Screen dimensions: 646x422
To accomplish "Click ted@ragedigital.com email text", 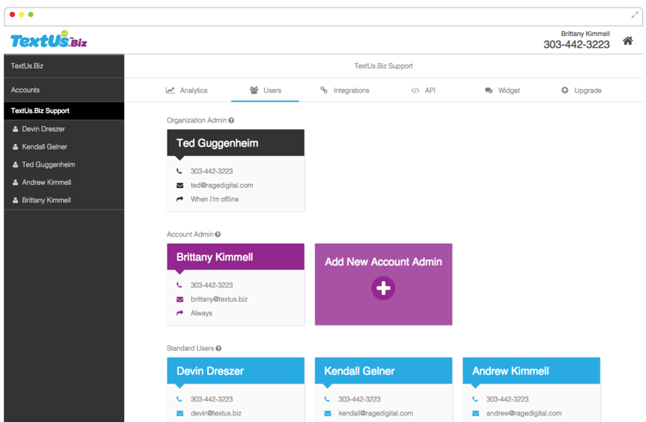I will (222, 186).
